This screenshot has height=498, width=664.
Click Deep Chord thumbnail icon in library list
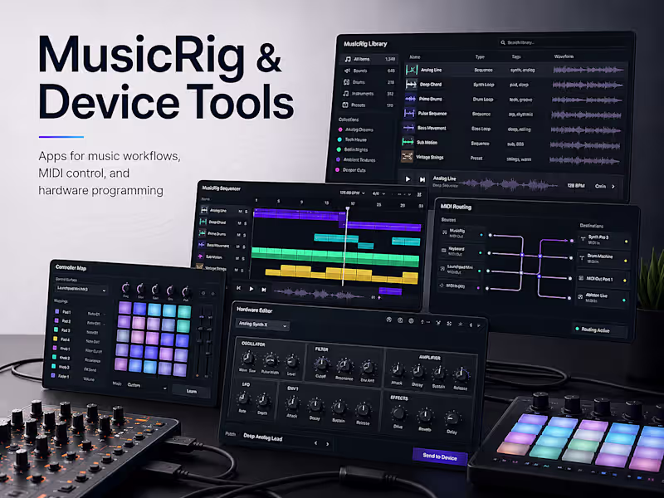[x=411, y=85]
